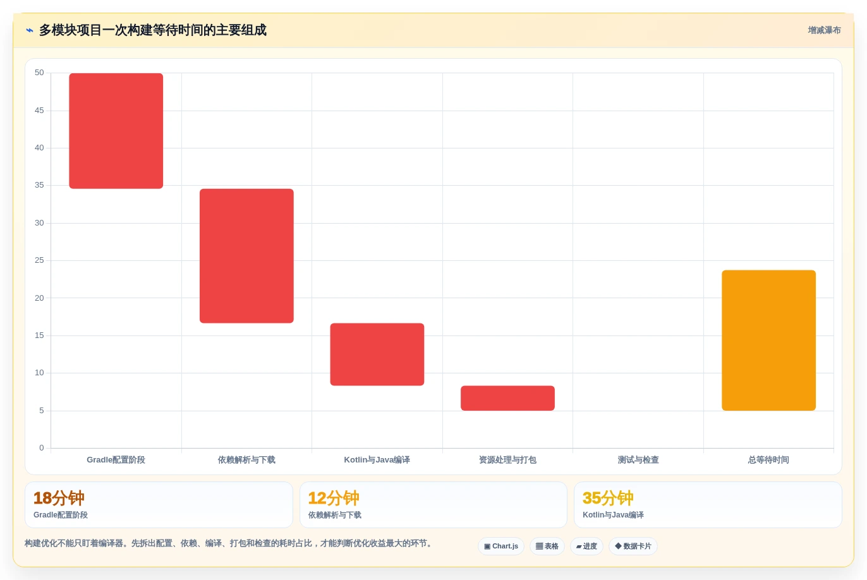867x580 pixels.
Task: Click the x-axis label 测试与检查
Action: pos(638,460)
